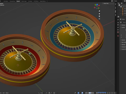Open the outliner editor type dropdown

119,3
